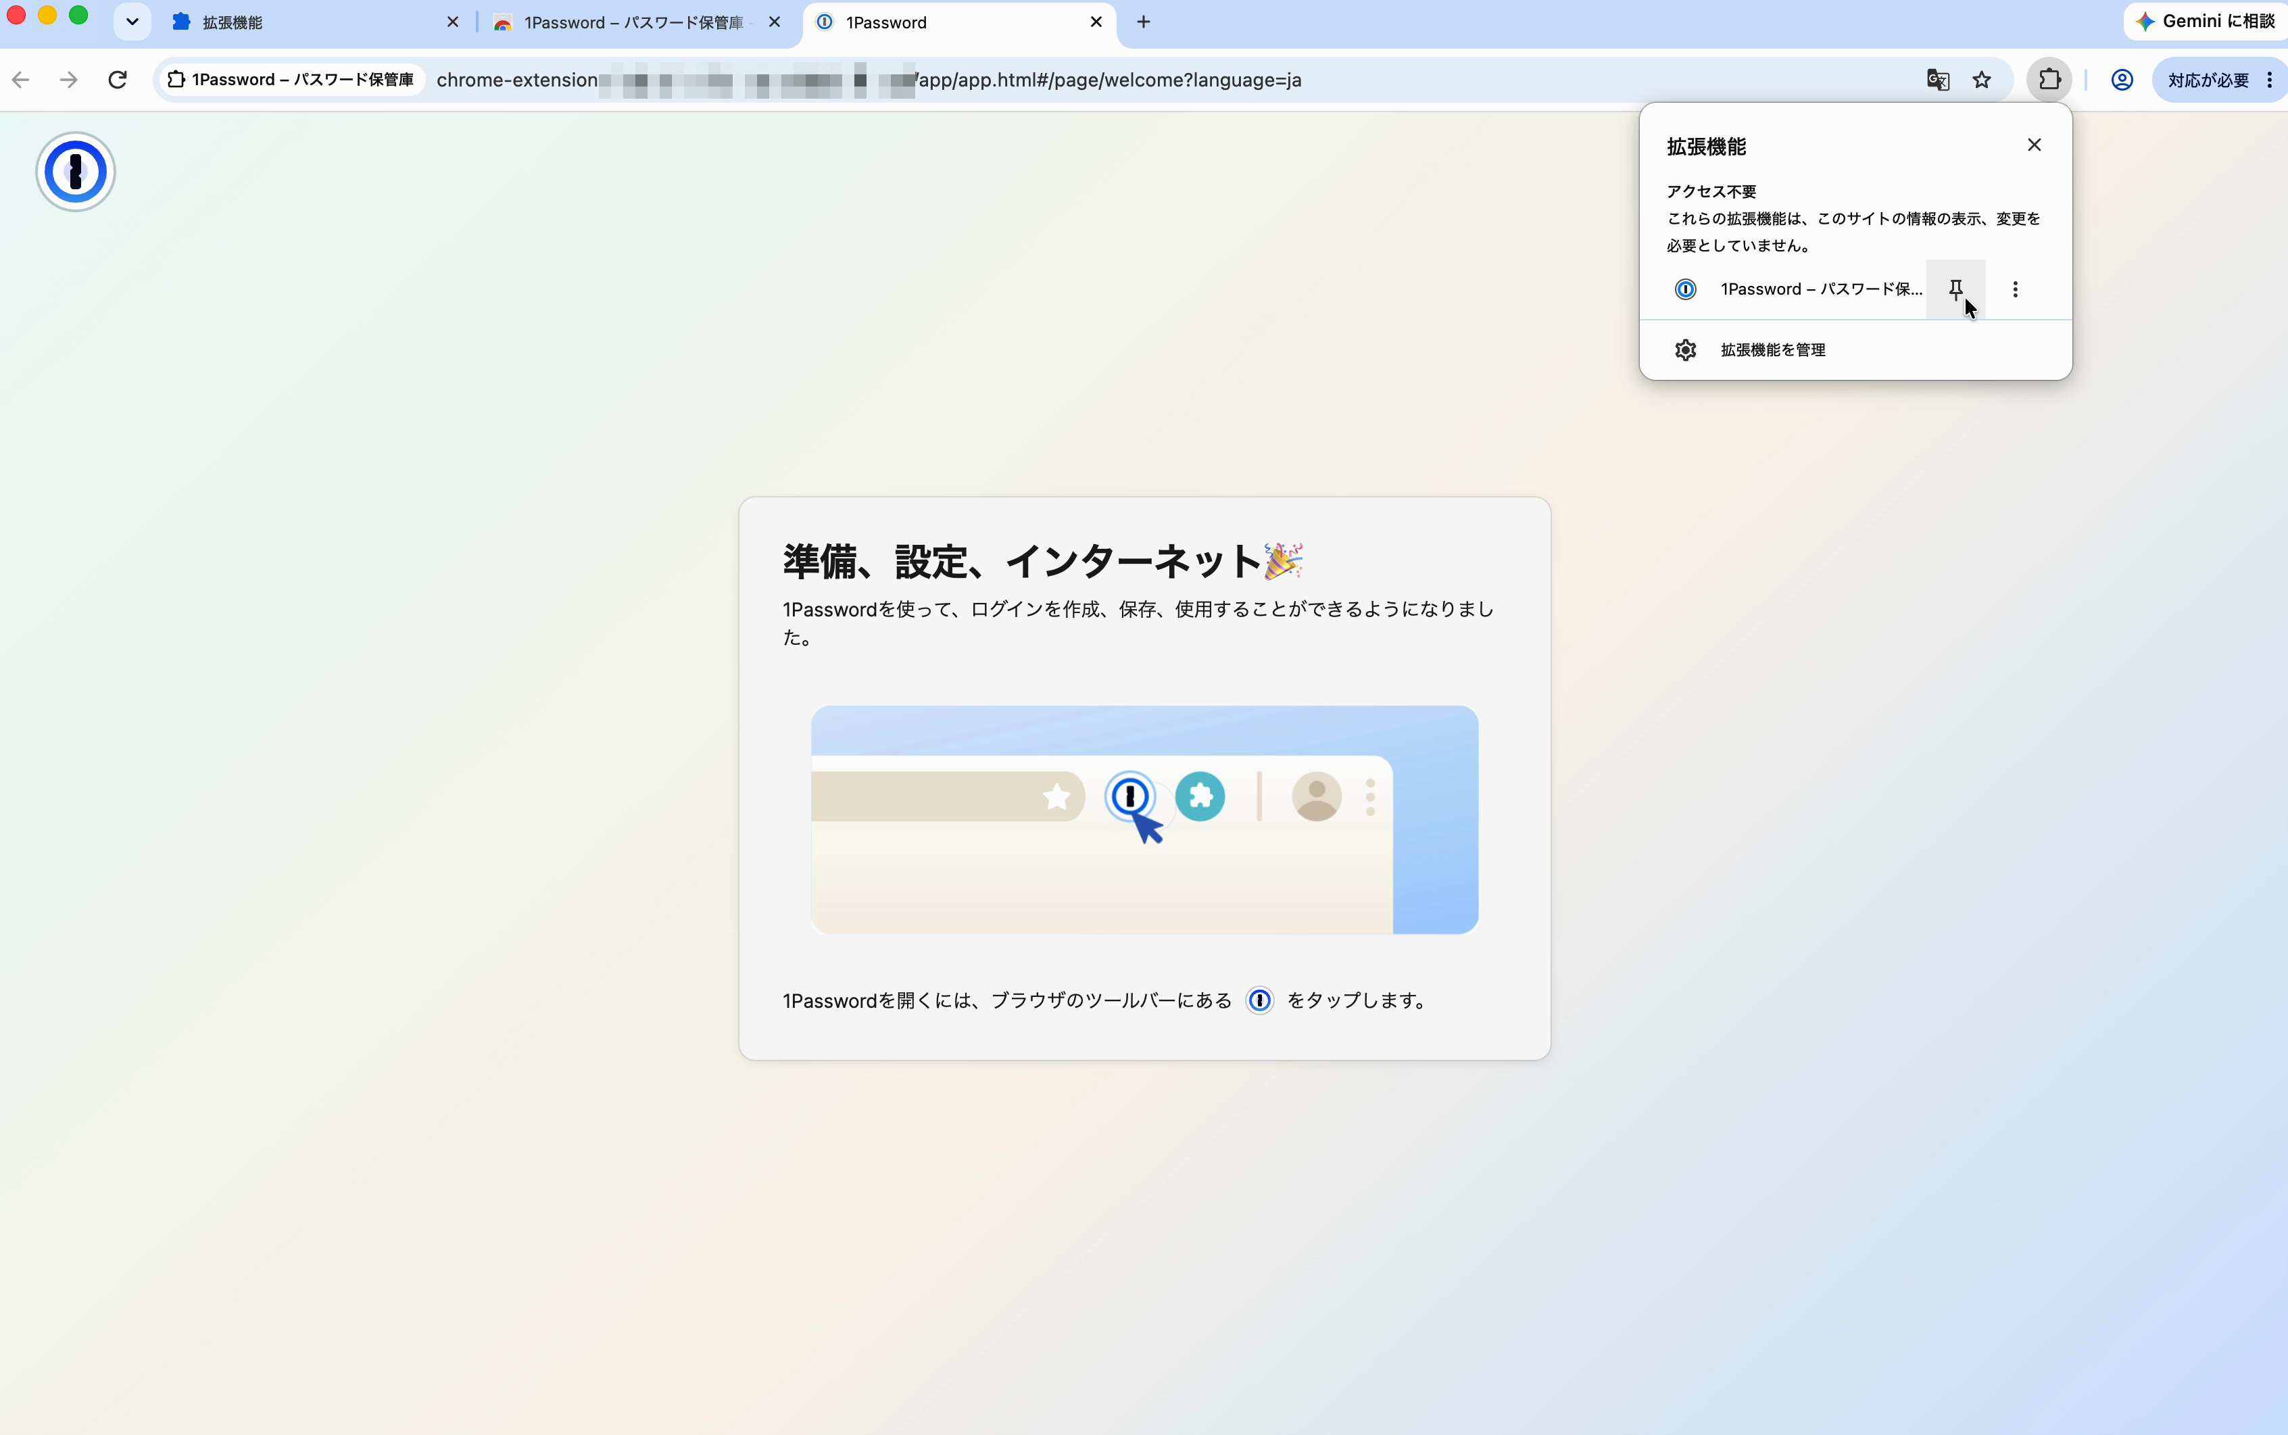Open Gemini に相談 button
The height and width of the screenshot is (1435, 2288).
coord(2206,21)
